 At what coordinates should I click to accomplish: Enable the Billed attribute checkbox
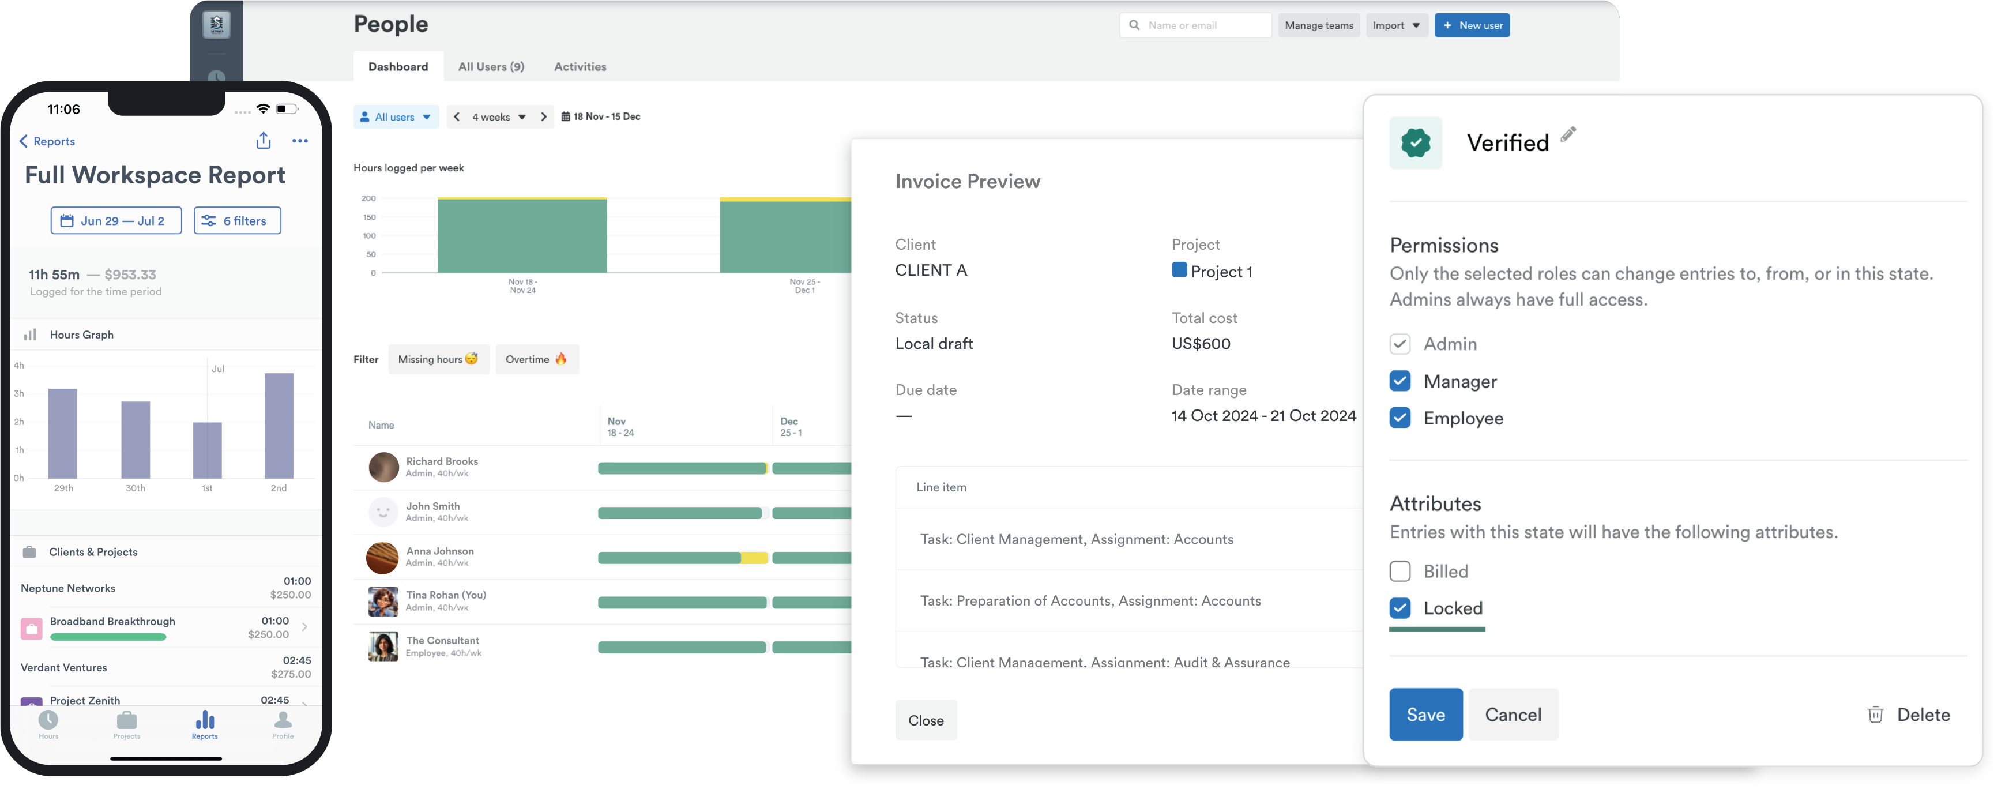coord(1400,572)
